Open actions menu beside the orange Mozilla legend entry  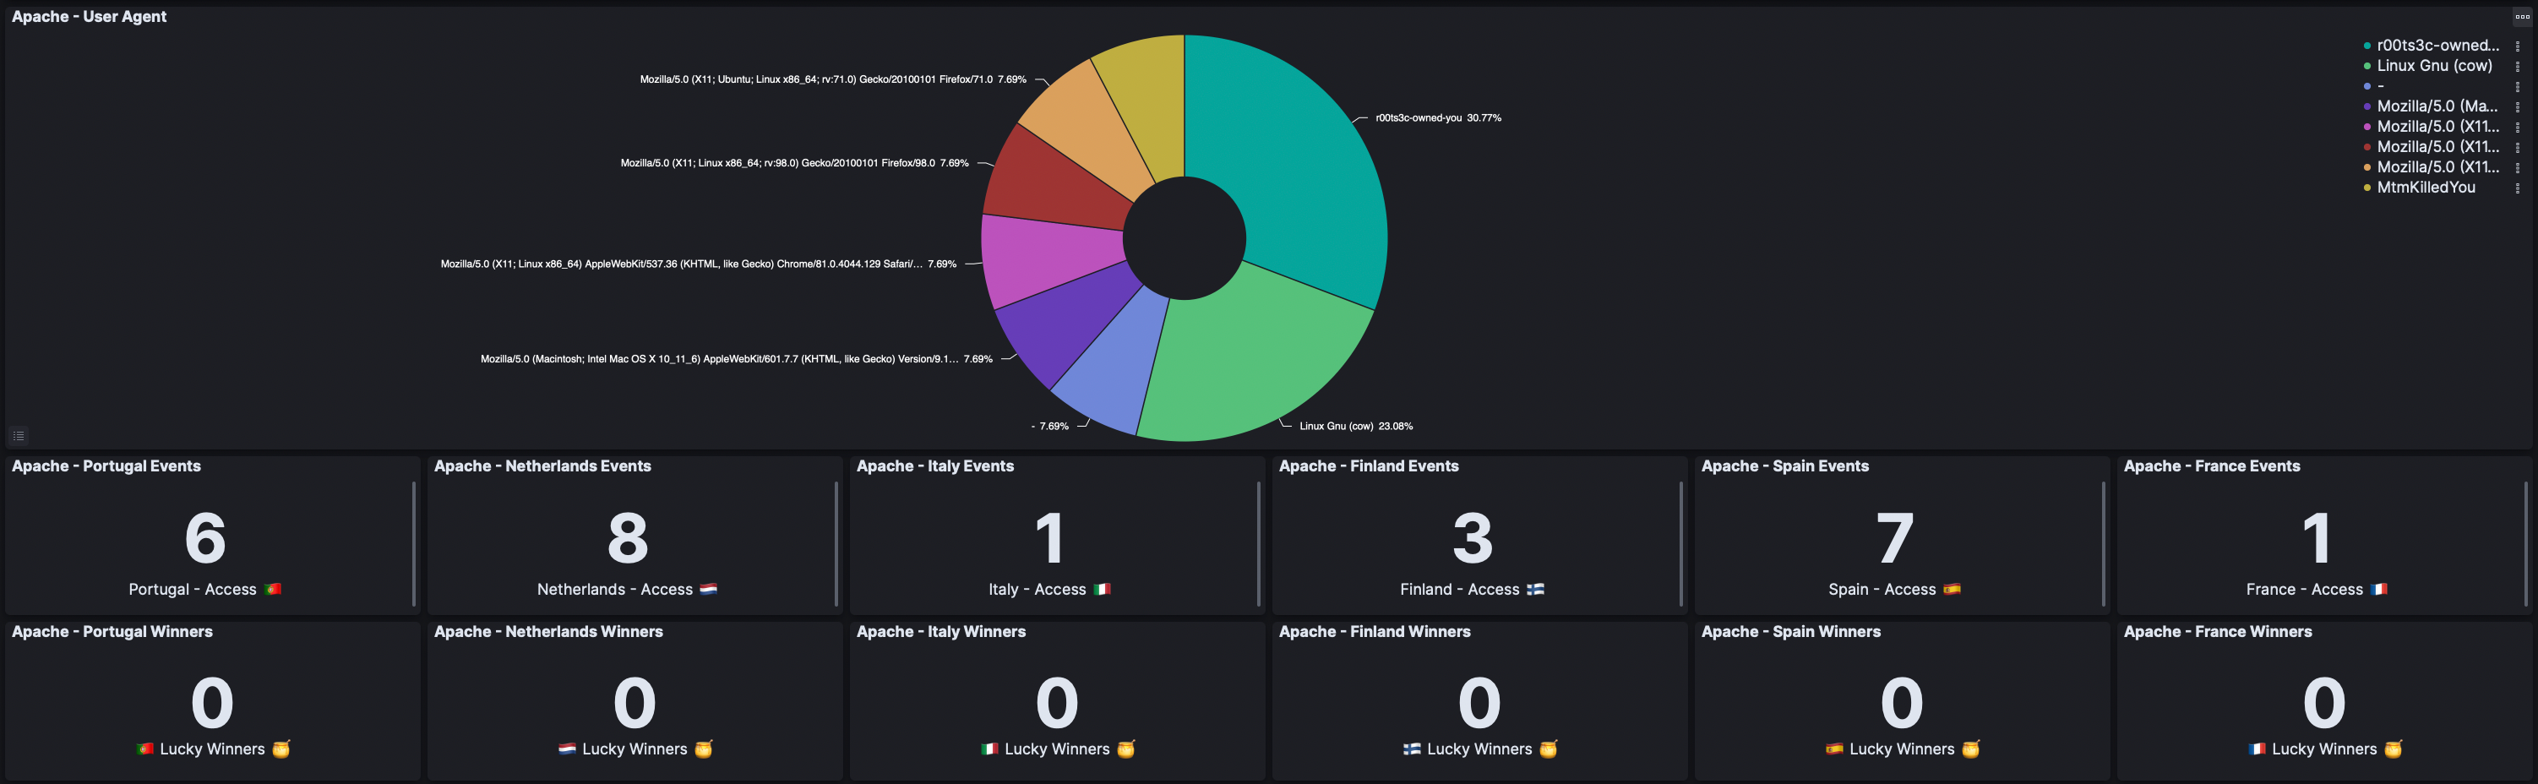pos(2518,167)
